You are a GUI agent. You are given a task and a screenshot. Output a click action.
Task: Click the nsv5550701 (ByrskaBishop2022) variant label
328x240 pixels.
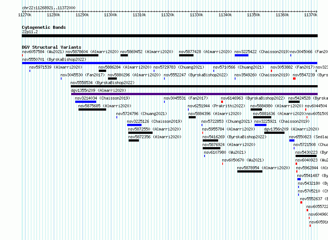[x=54, y=59]
